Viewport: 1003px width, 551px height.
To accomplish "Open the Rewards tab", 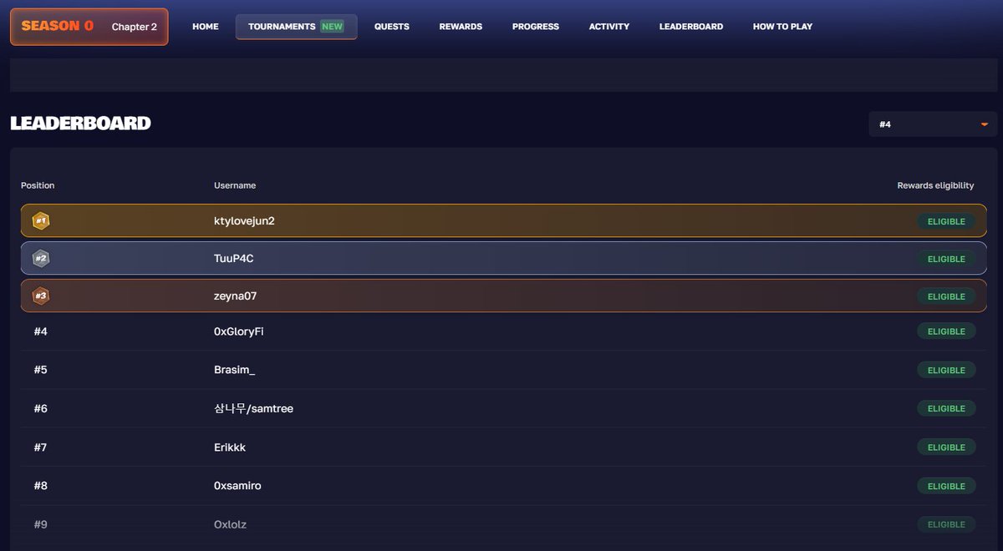I will (461, 27).
